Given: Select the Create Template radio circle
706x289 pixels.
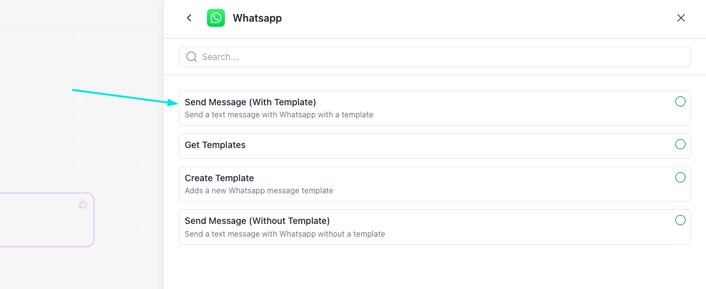Looking at the screenshot, I should point(680,177).
